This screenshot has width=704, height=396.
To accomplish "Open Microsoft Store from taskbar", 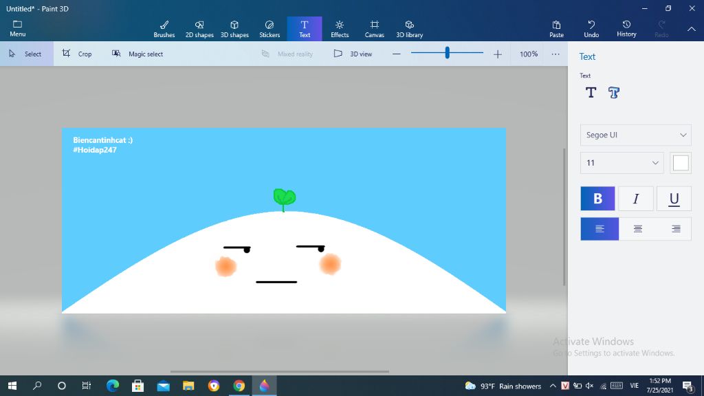I will pyautogui.click(x=137, y=386).
